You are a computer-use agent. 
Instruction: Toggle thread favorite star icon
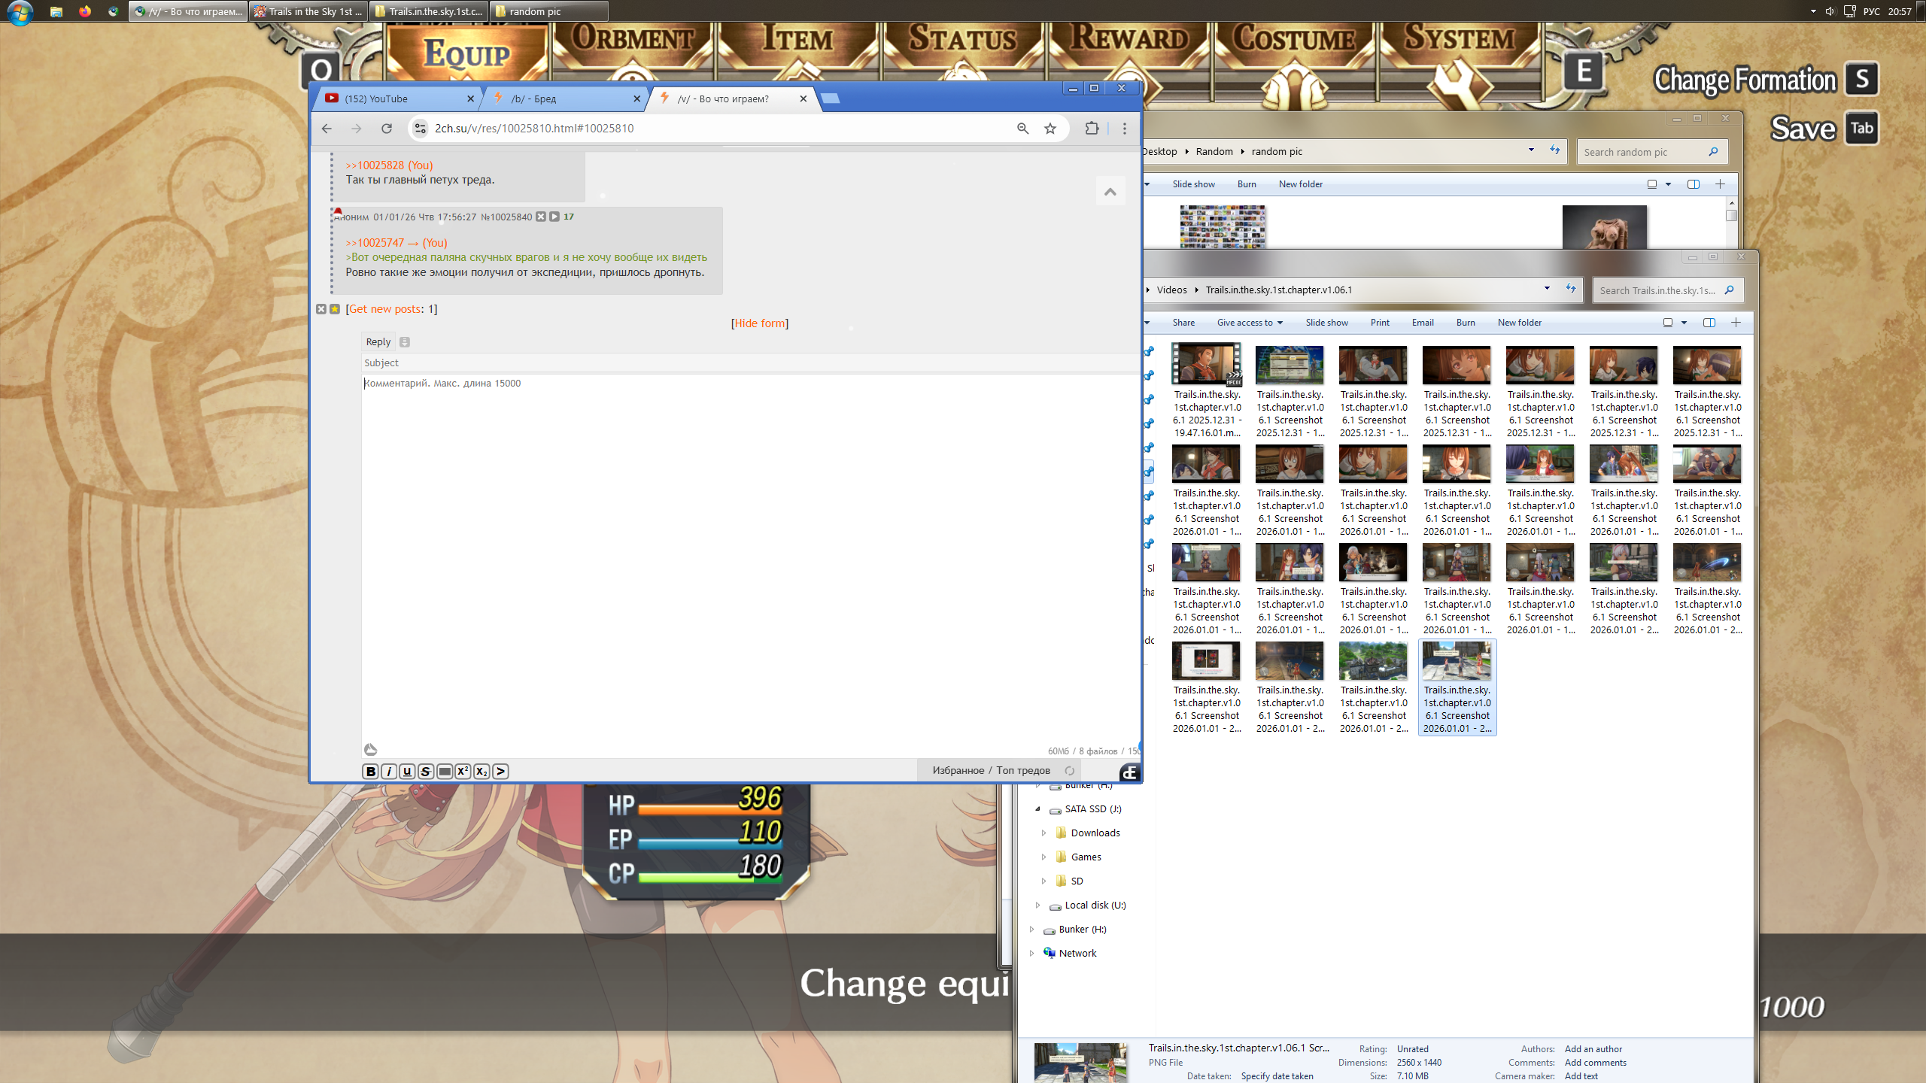point(335,309)
